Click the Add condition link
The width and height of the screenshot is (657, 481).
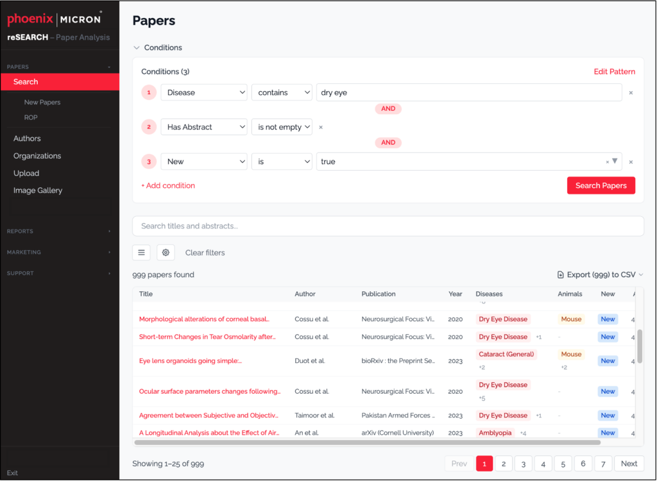pyautogui.click(x=168, y=186)
